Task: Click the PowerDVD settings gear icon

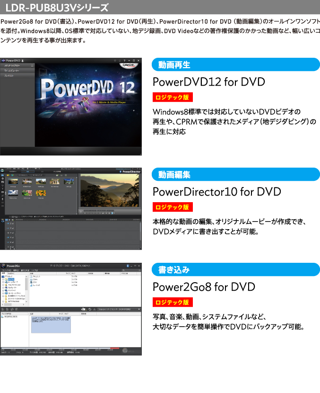Action: point(115,61)
